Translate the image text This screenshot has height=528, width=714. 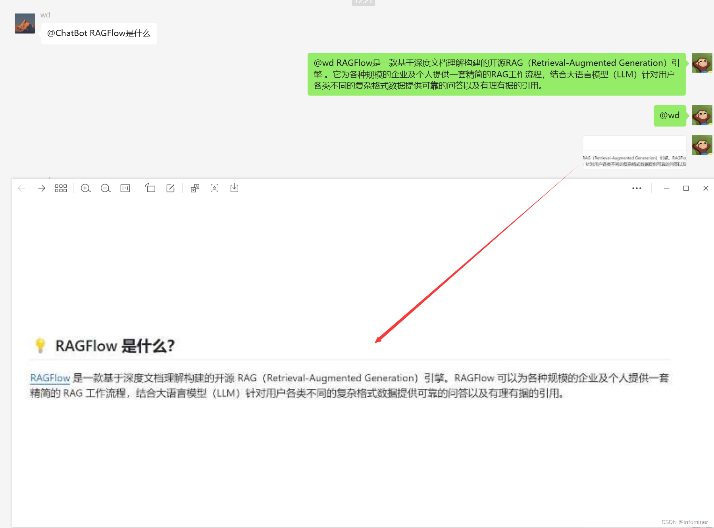tap(195, 188)
